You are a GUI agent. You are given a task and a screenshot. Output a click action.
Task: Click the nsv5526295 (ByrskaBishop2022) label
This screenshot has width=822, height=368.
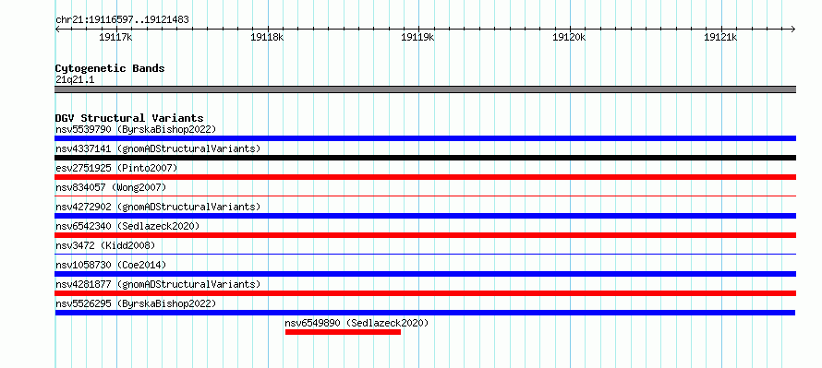coord(136,303)
